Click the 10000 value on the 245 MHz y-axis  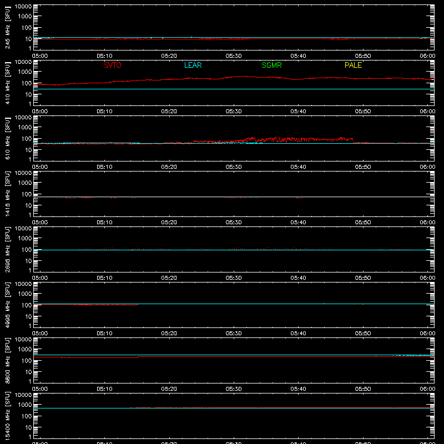coord(23,7)
